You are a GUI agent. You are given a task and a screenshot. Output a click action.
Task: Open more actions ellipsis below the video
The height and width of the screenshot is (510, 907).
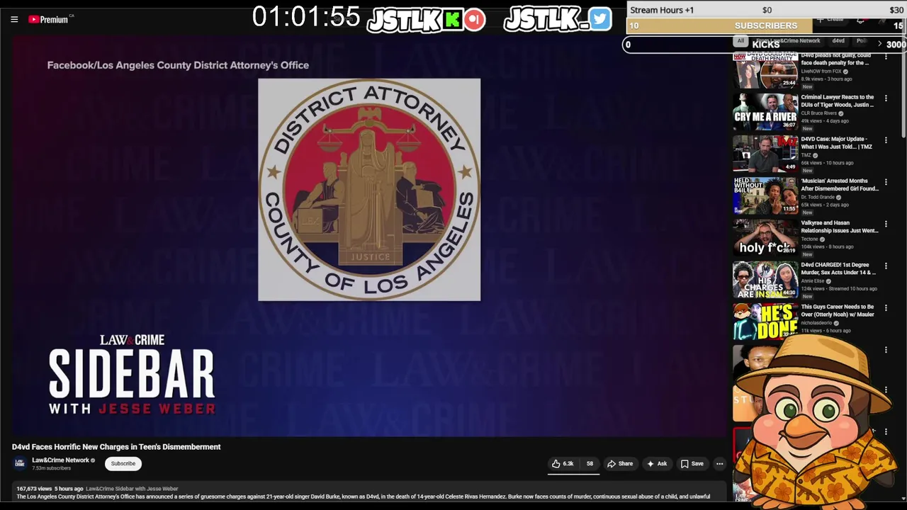719,464
